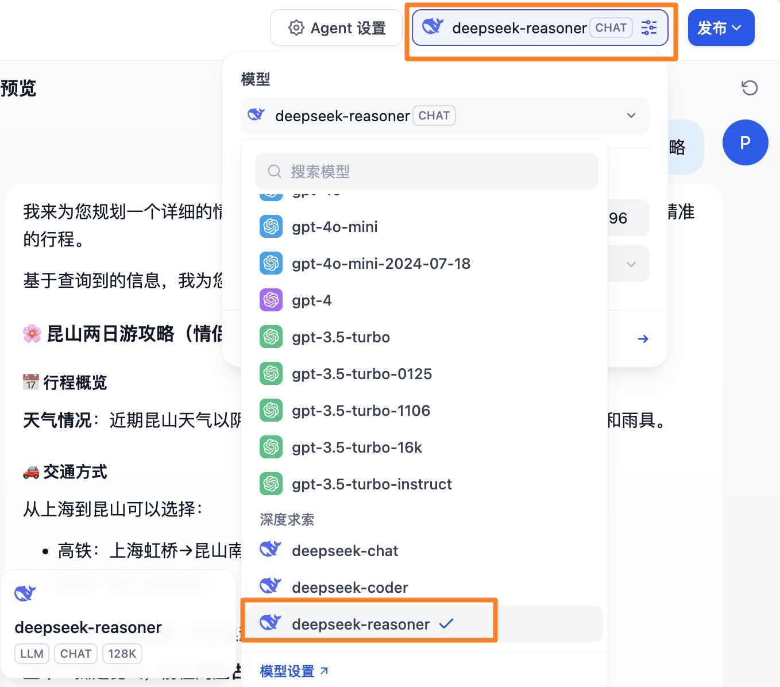780x687 pixels.
Task: Expand the 模型 deepseek-reasoner dropdown chevron
Action: (631, 115)
